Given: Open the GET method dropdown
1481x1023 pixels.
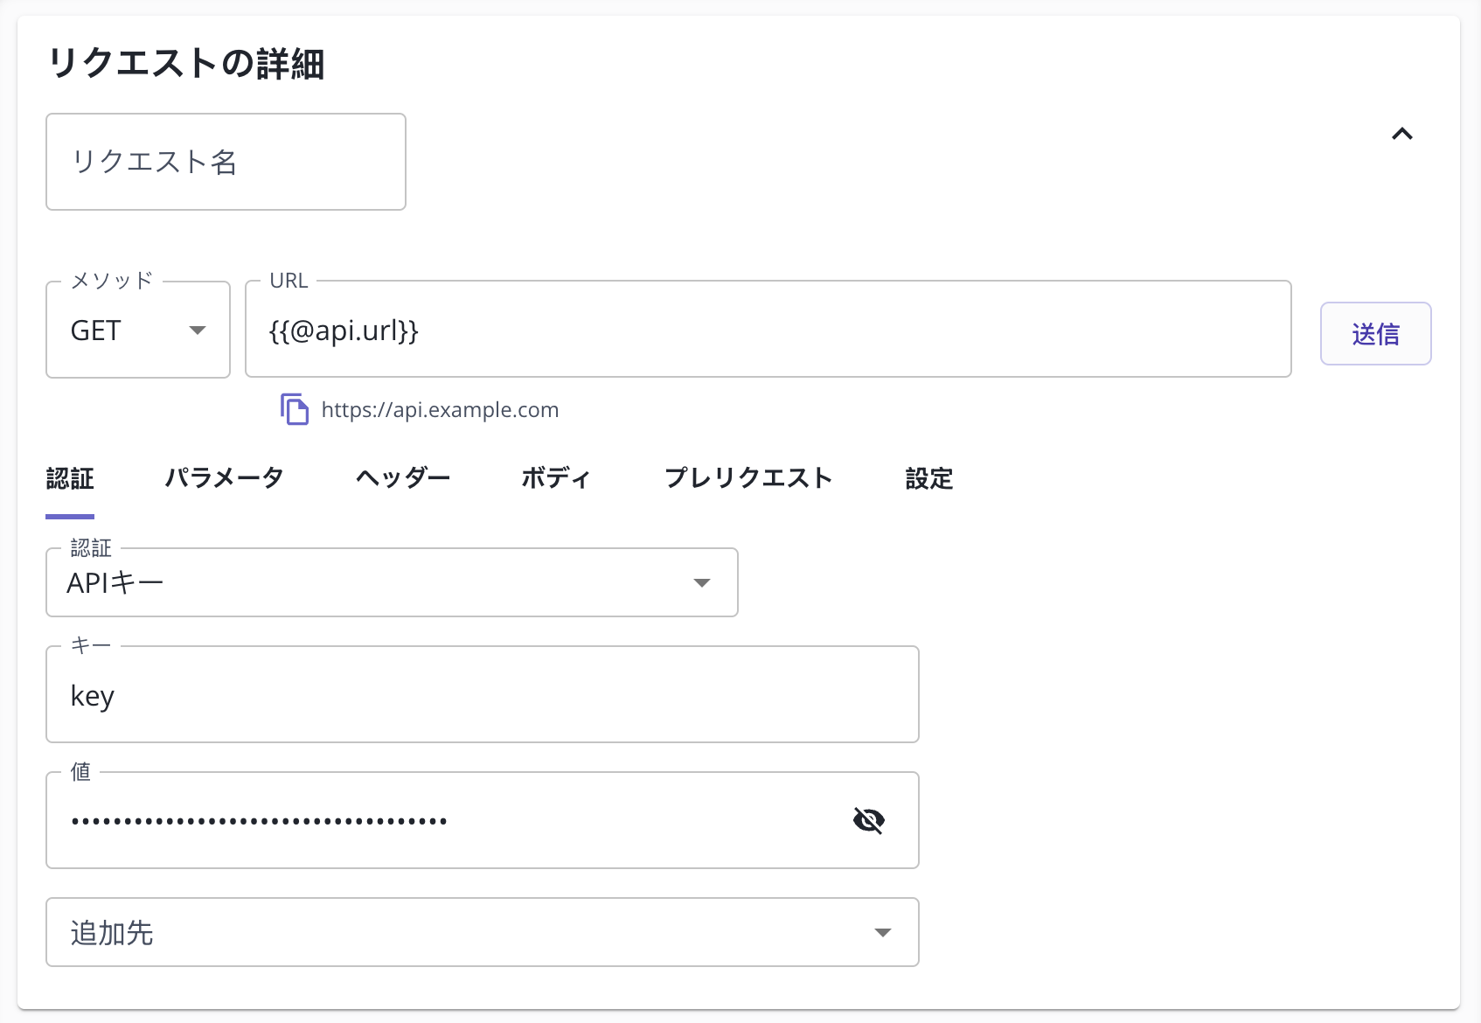Looking at the screenshot, I should click(138, 330).
